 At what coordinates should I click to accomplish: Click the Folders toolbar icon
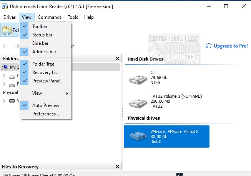point(7,30)
